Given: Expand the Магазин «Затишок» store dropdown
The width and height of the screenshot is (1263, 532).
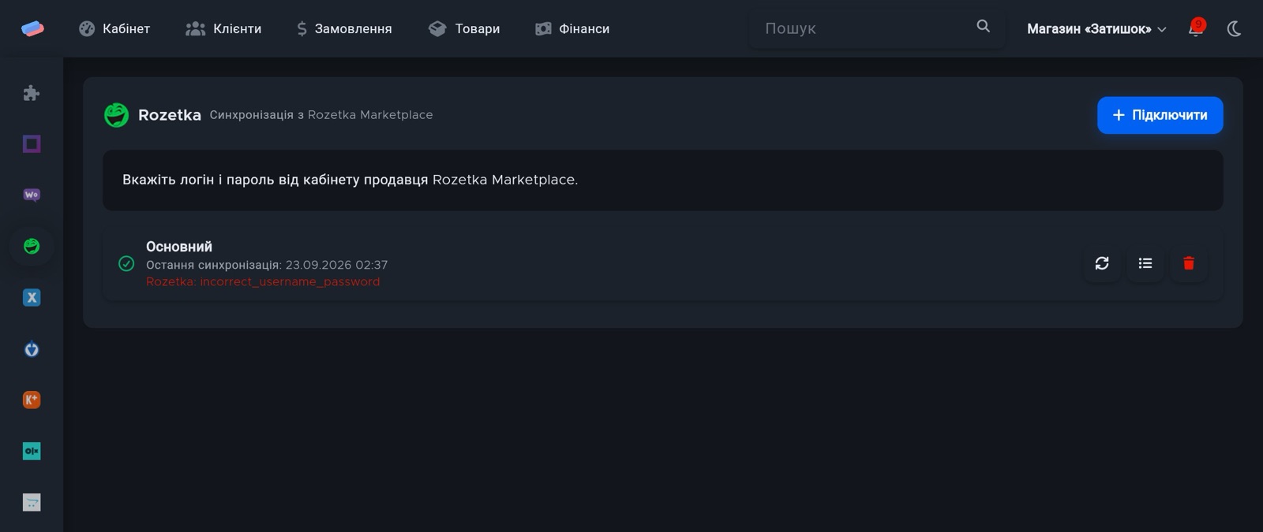Looking at the screenshot, I should pos(1096,28).
